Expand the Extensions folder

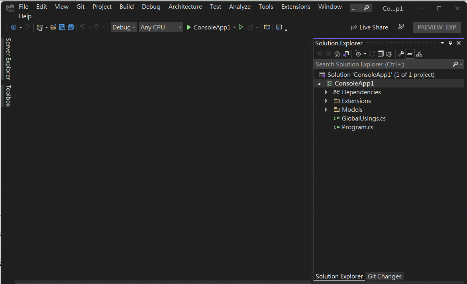326,101
